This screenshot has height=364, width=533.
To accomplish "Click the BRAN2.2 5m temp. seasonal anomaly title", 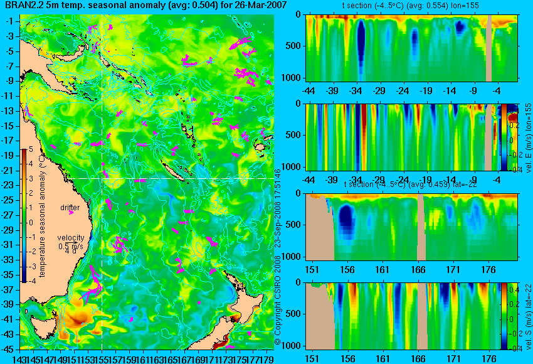I will [x=146, y=5].
